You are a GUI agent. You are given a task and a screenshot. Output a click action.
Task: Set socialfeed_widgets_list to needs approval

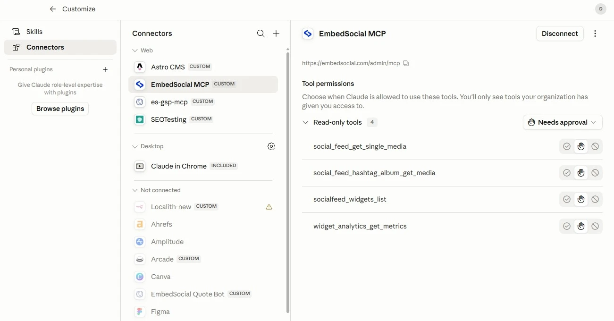tap(581, 199)
